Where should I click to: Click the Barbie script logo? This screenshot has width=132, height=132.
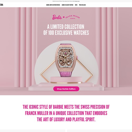tap(57, 17)
